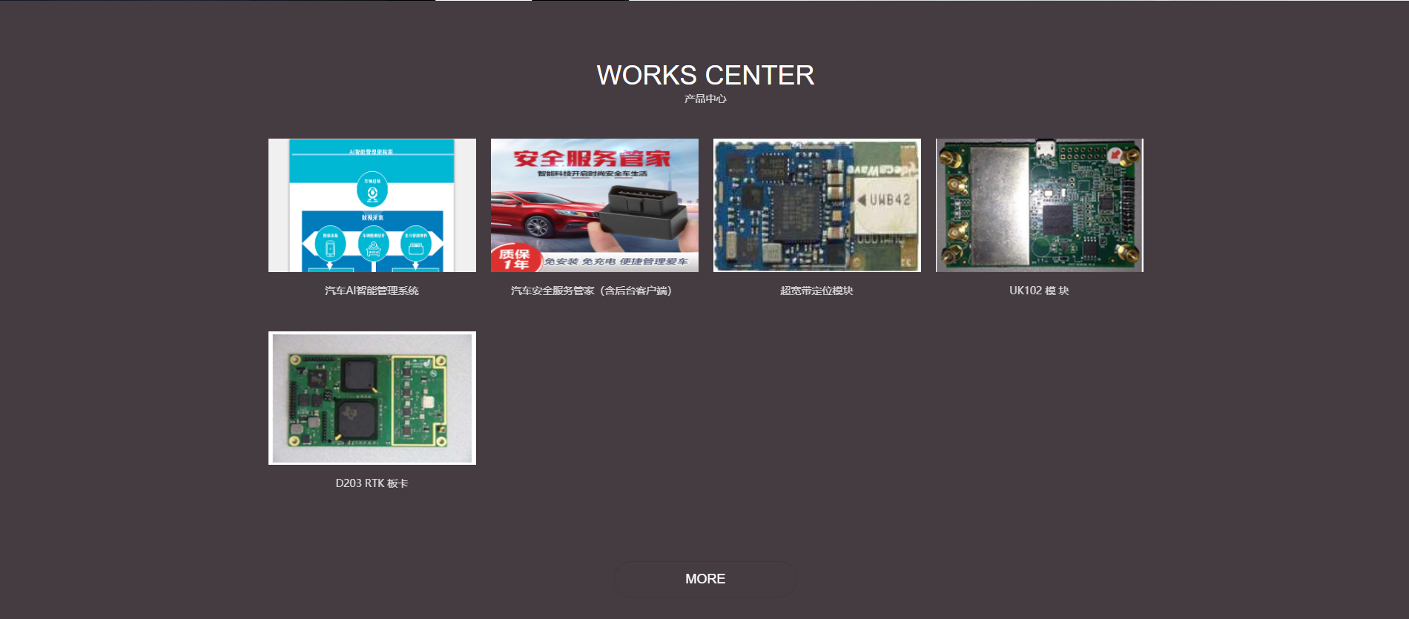
Task: Open the 超宽带定位模块 caption link
Action: click(x=816, y=291)
